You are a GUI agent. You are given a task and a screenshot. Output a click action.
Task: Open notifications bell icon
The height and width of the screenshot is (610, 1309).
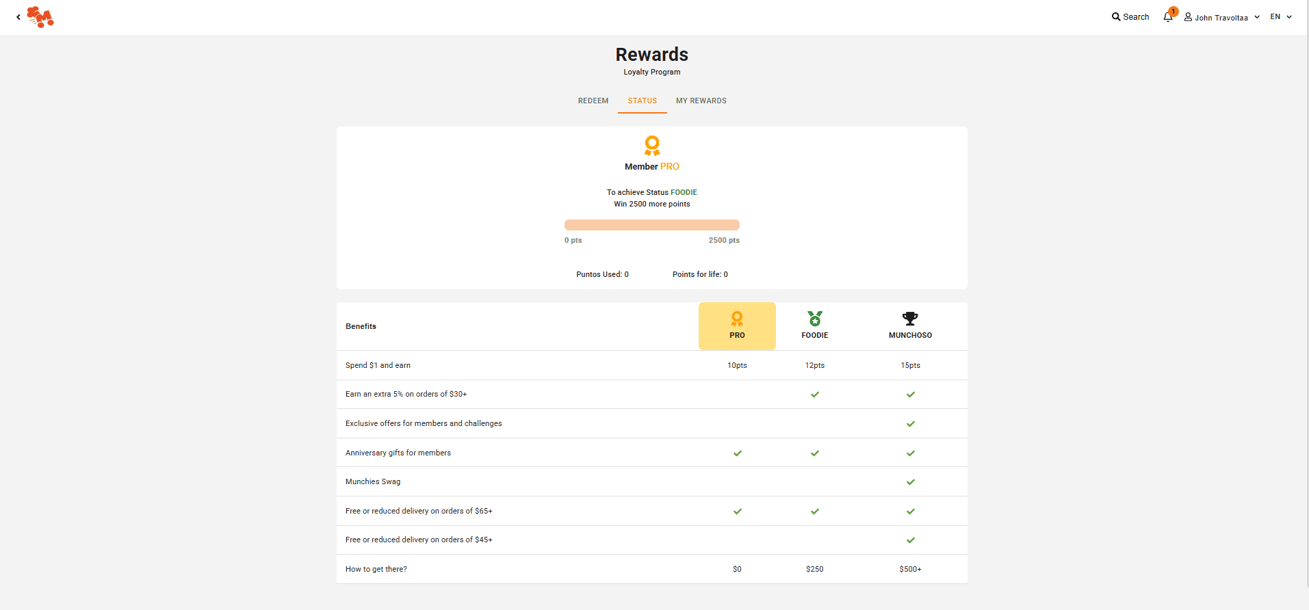(1168, 17)
